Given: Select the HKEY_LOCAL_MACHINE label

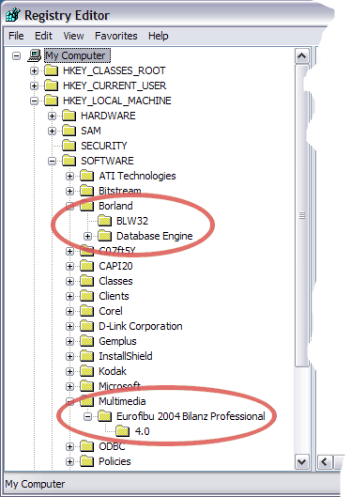Looking at the screenshot, I should [x=117, y=101].
